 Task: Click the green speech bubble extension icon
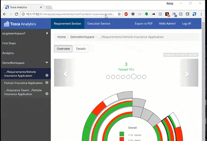pos(146,14)
